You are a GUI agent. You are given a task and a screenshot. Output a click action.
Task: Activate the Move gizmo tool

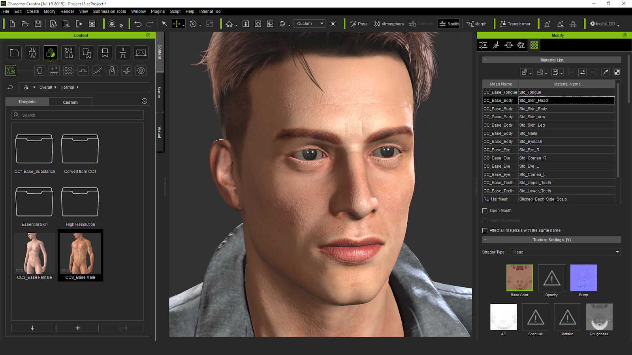pos(177,24)
